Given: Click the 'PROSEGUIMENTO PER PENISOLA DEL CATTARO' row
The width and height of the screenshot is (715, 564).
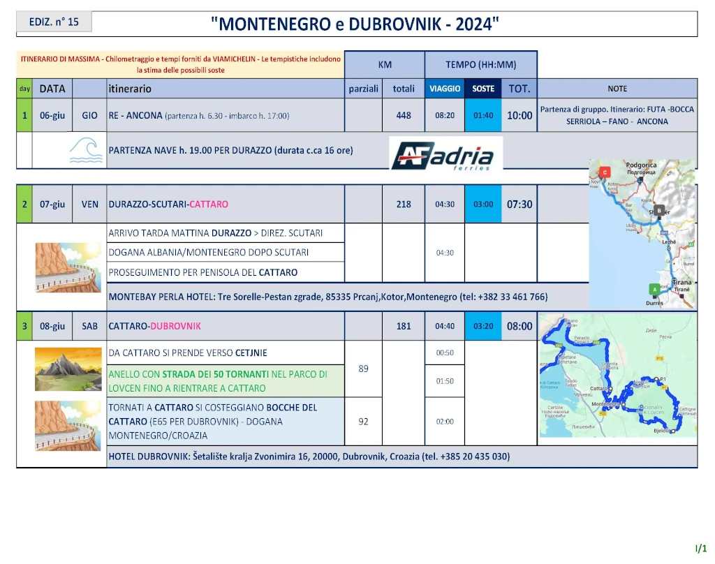Looking at the screenshot, I should 226,272.
